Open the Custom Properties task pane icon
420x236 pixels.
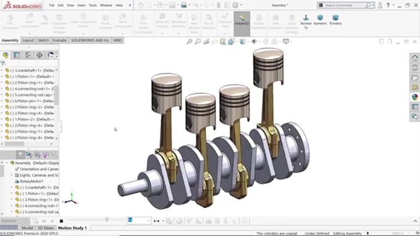[x=414, y=107]
